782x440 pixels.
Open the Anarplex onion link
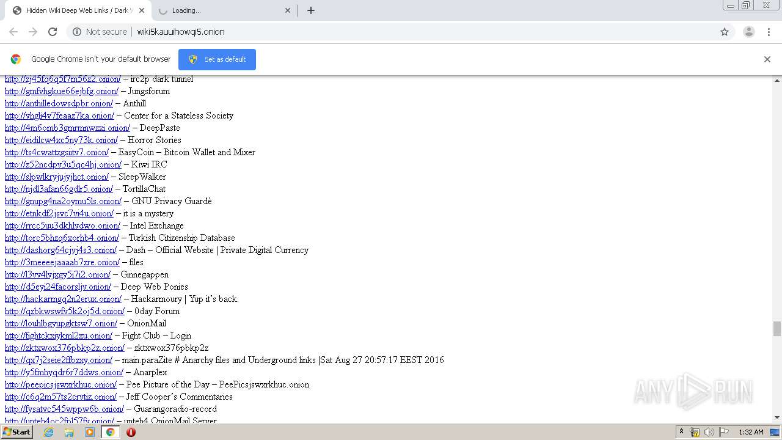tap(64, 372)
